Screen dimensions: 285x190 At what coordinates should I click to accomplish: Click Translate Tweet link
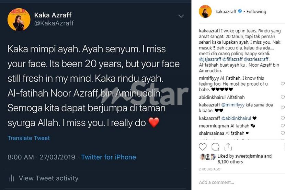click(x=29, y=138)
